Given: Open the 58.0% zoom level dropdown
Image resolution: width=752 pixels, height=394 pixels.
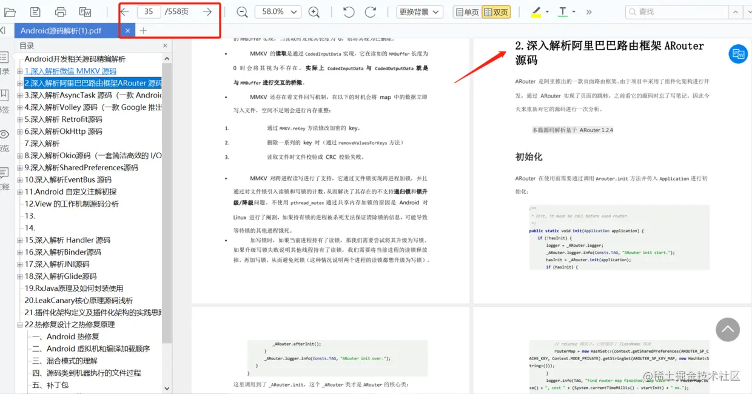Looking at the screenshot, I should [x=278, y=12].
